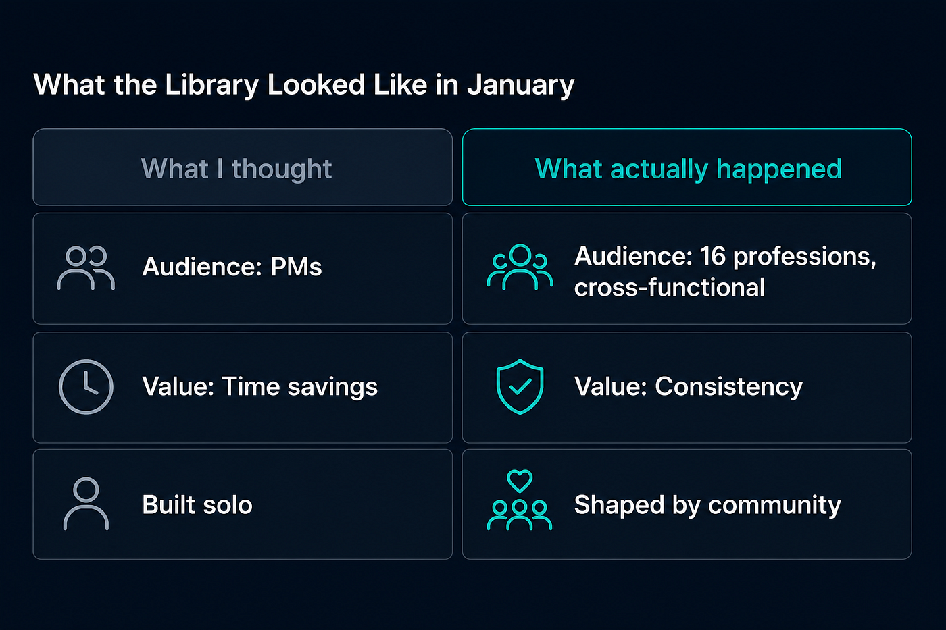Image resolution: width=946 pixels, height=630 pixels.
Task: Select the Value: Consistency card
Action: pyautogui.click(x=687, y=388)
